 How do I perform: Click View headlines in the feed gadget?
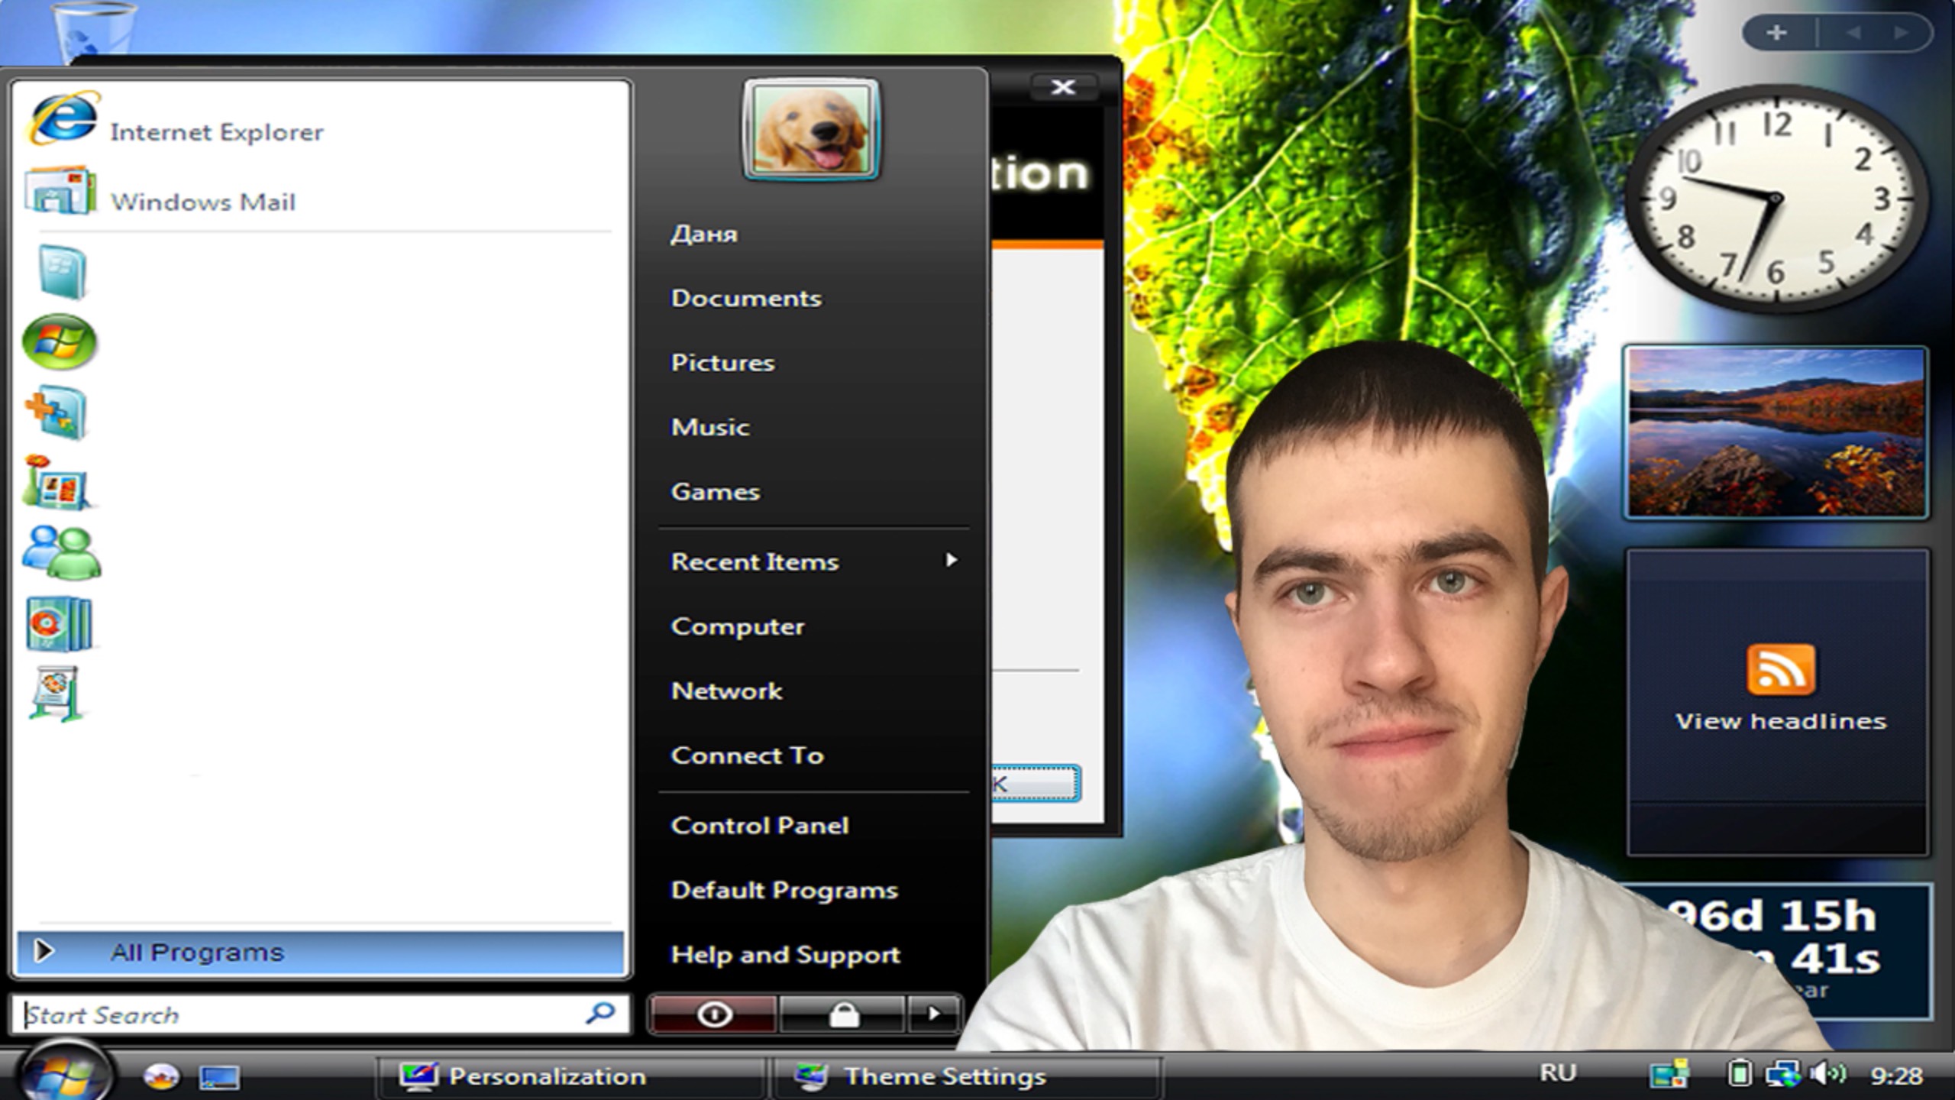(x=1781, y=721)
